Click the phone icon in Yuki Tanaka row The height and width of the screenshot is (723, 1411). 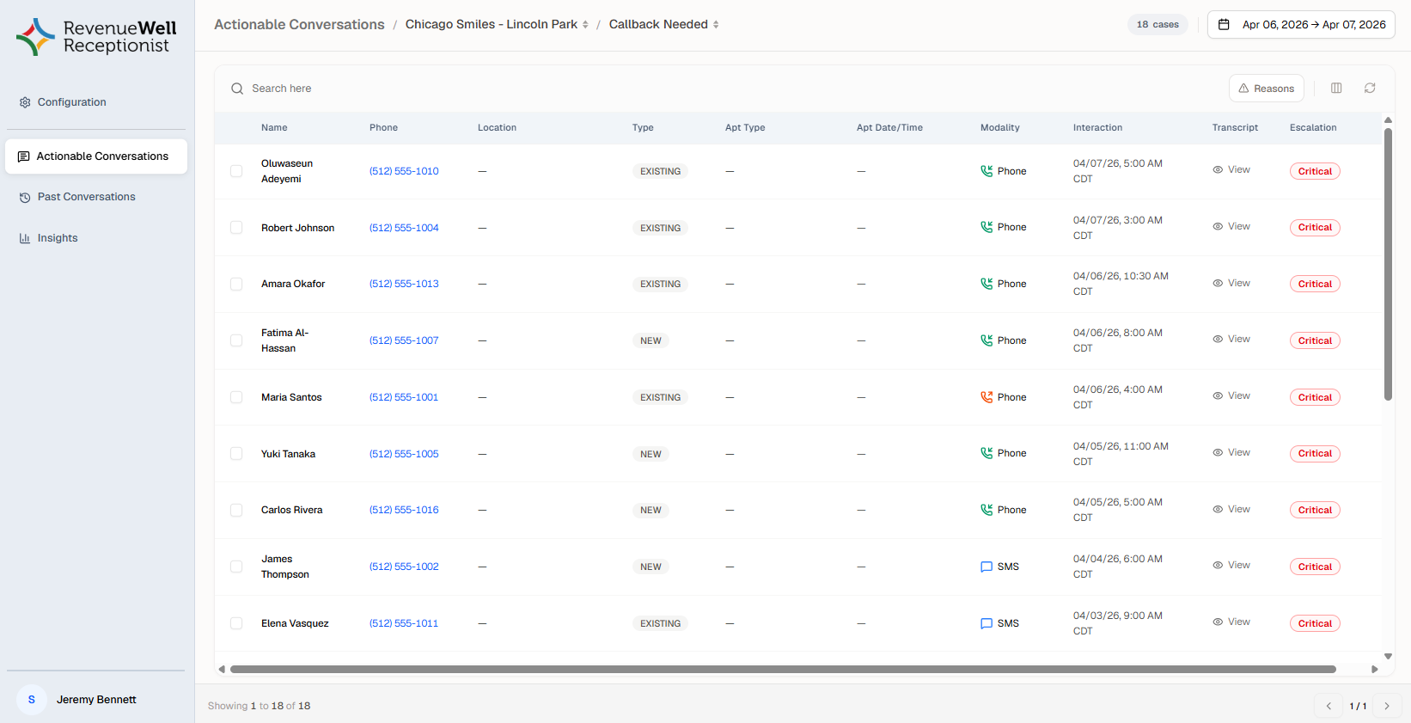(986, 453)
